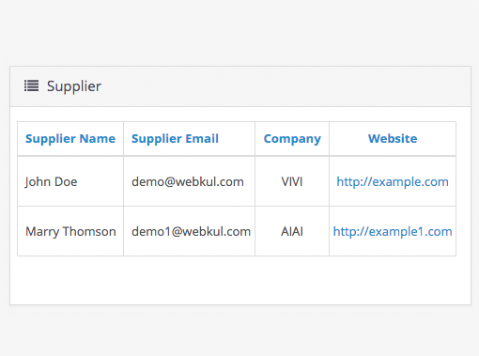Click the Supplier panel heading

click(74, 86)
